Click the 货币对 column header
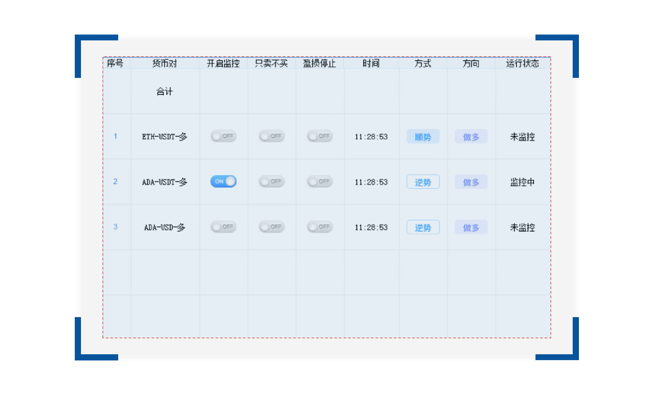Image resolution: width=654 pixels, height=395 pixels. pyautogui.click(x=165, y=63)
